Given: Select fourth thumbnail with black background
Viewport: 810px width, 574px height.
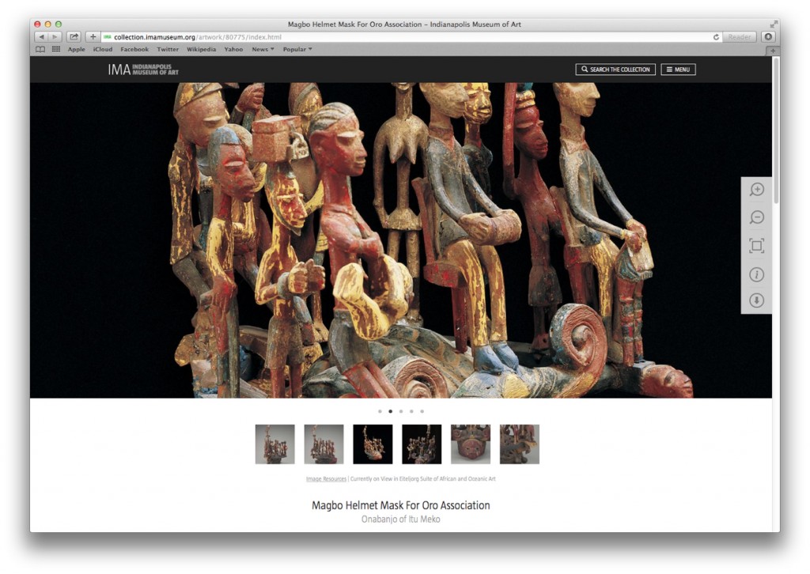Looking at the screenshot, I should (x=422, y=444).
